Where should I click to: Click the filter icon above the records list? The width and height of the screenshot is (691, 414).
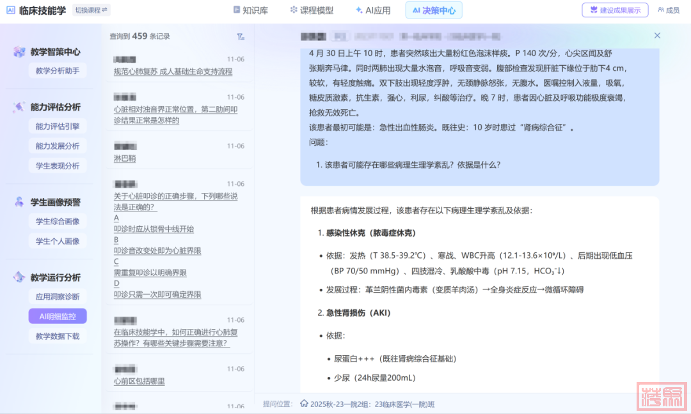[x=241, y=36]
